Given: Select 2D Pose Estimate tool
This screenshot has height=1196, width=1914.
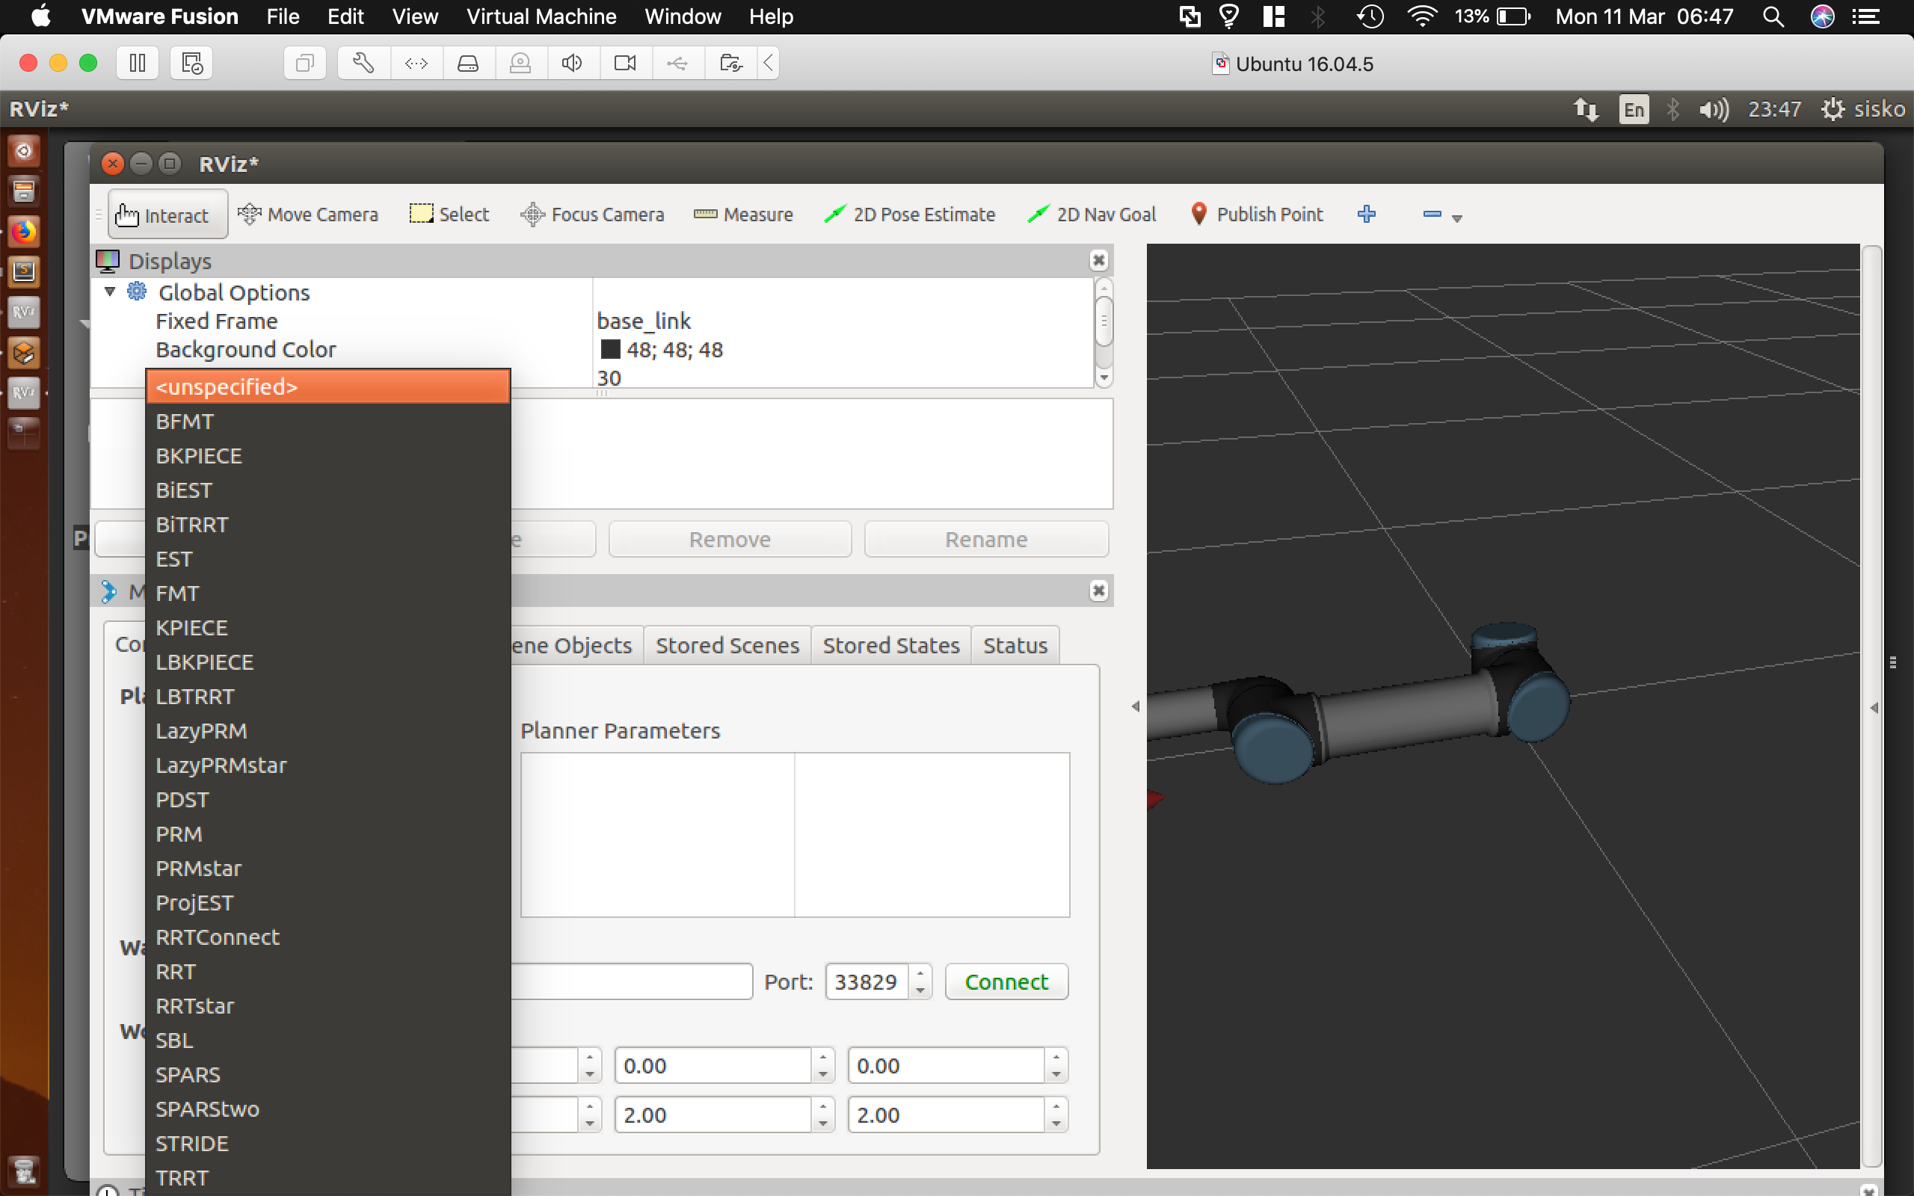Looking at the screenshot, I should [909, 214].
